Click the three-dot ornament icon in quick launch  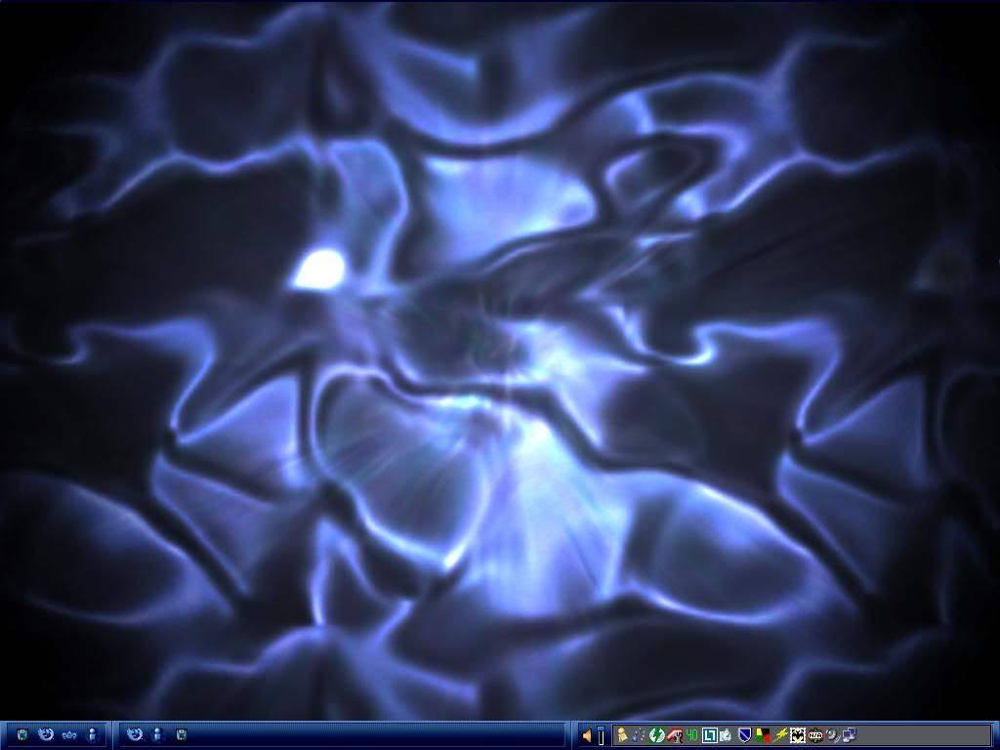click(69, 735)
